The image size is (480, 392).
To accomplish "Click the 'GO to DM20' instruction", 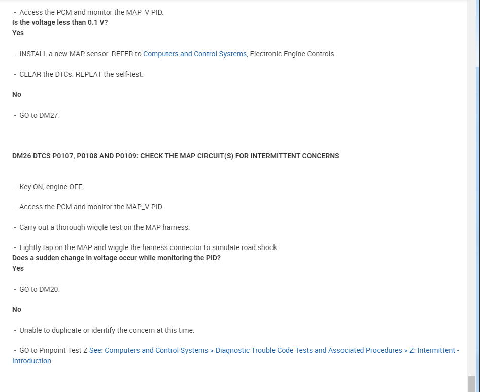I will (x=40, y=289).
